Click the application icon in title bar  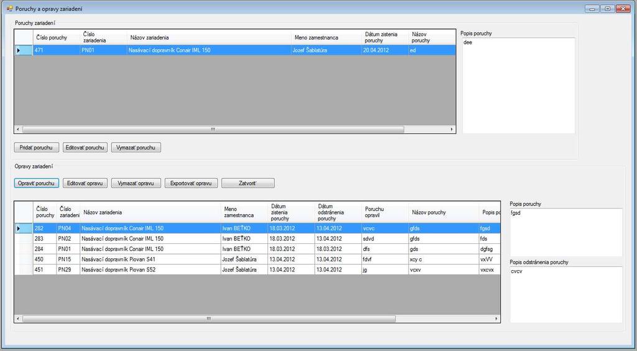point(10,9)
